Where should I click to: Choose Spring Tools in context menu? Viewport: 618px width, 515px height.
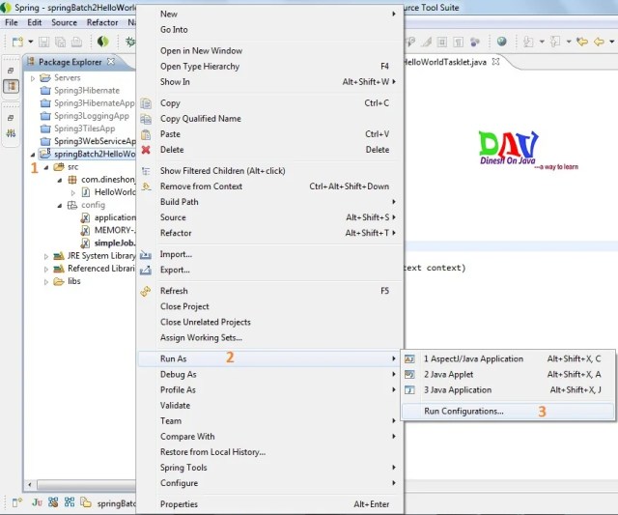click(x=269, y=468)
